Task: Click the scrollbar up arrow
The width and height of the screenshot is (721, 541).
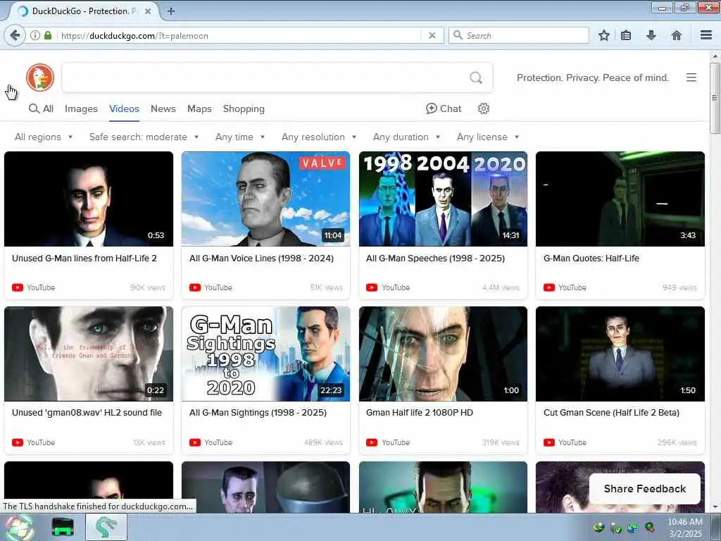Action: click(715, 56)
